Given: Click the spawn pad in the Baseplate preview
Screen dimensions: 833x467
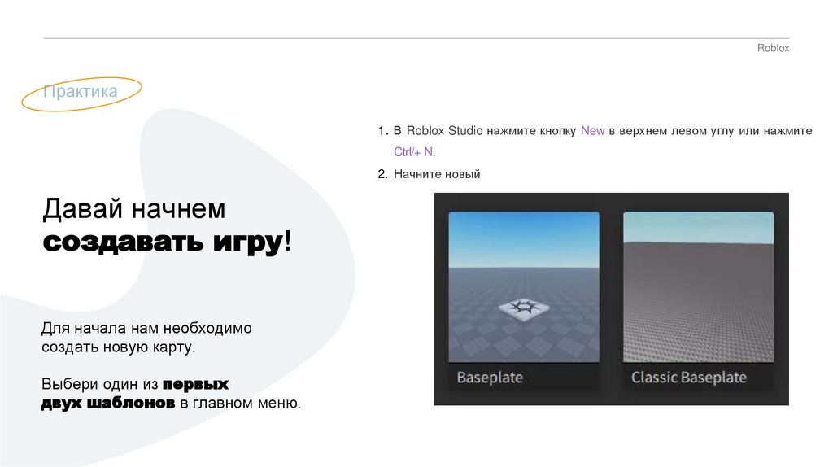Looking at the screenshot, I should pyautogui.click(x=524, y=308).
